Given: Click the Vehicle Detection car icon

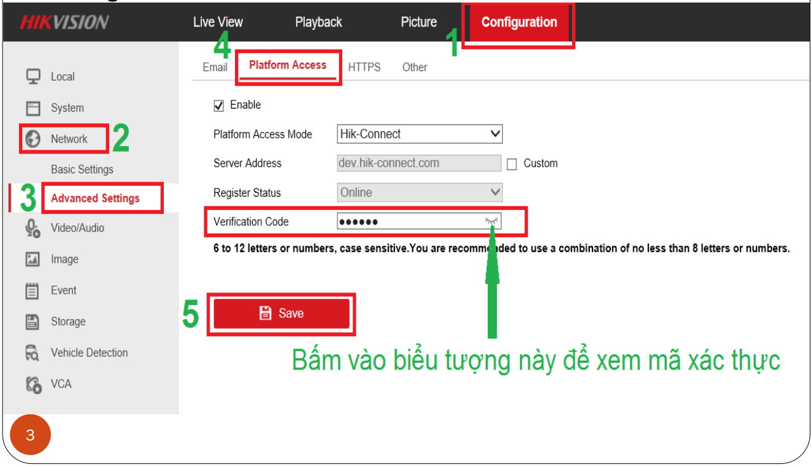Looking at the screenshot, I should pyautogui.click(x=32, y=353).
